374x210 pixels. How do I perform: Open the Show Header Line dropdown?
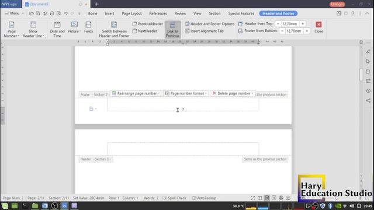tap(33, 29)
